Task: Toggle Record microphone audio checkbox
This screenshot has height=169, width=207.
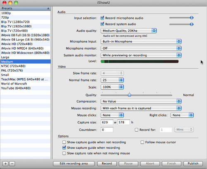Action: (x=102, y=18)
